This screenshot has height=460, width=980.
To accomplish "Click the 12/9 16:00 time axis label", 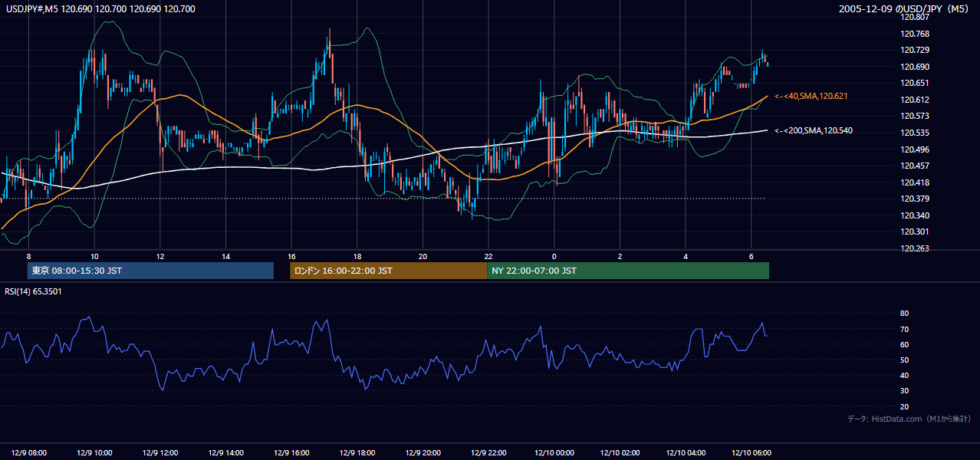I will click(291, 453).
